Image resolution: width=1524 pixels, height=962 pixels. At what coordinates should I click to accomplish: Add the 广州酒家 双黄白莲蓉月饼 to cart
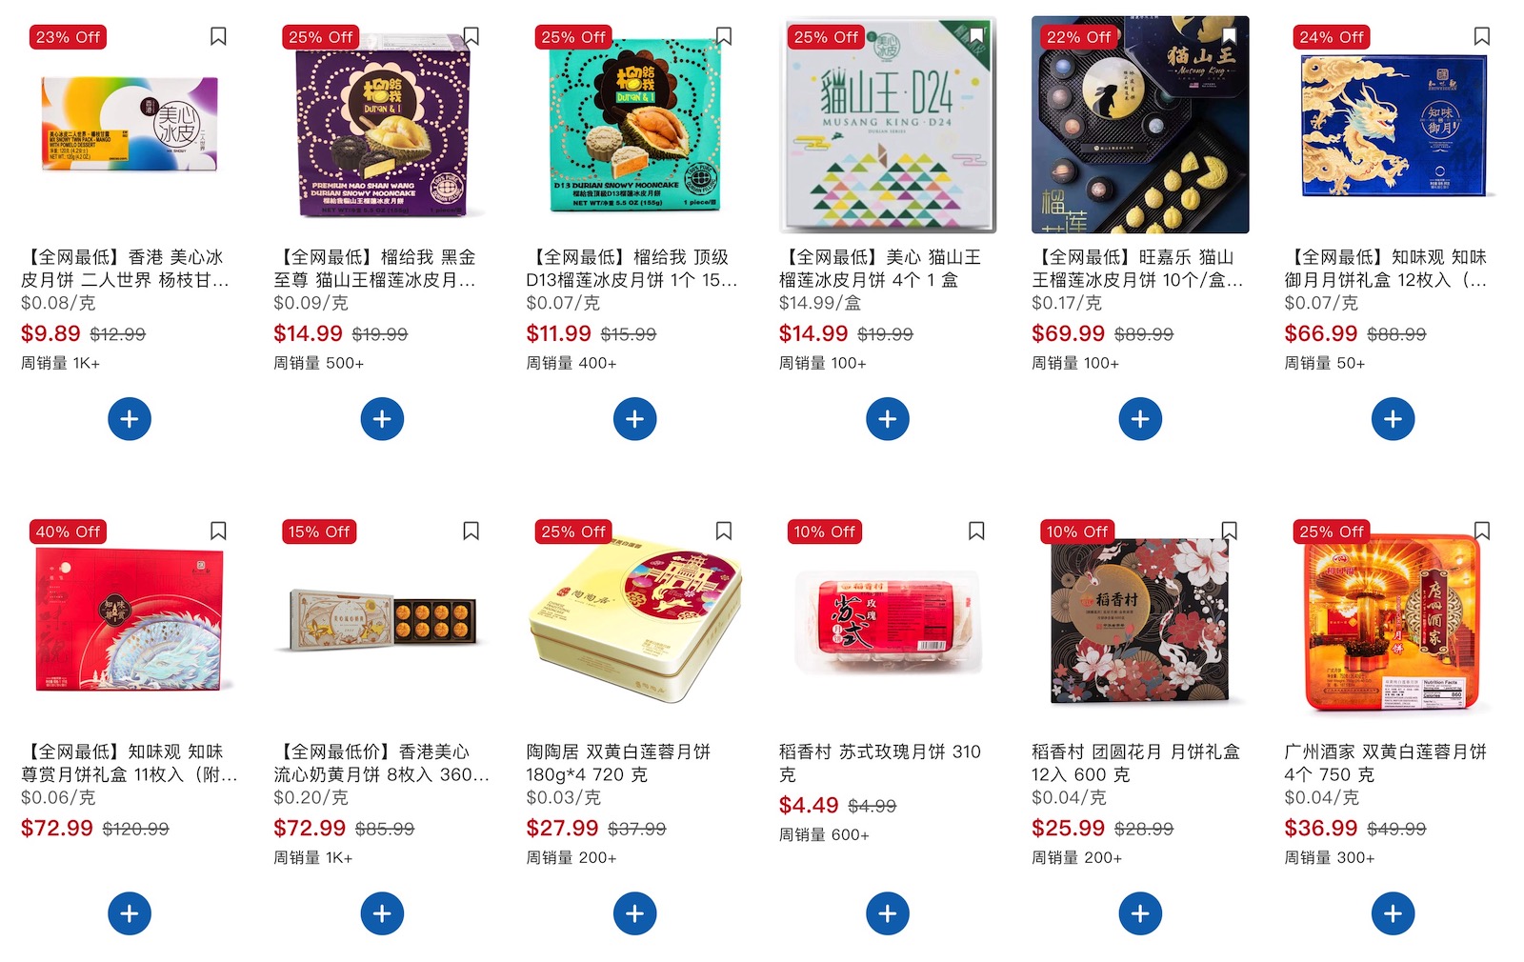(x=1393, y=913)
